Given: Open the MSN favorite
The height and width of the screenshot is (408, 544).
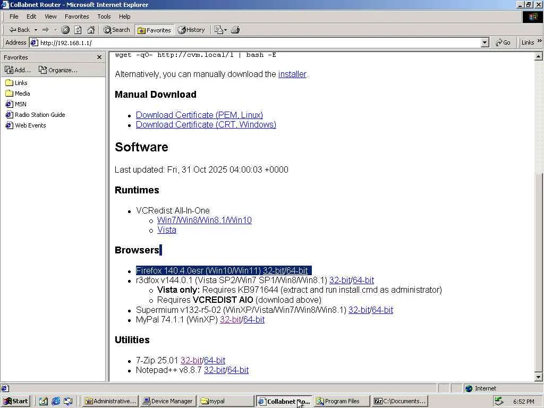Looking at the screenshot, I should (16, 104).
